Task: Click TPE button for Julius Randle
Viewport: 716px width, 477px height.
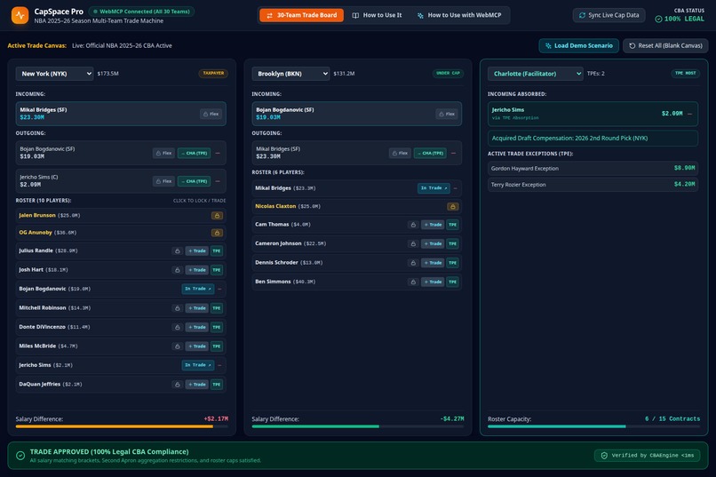Action: (x=217, y=251)
